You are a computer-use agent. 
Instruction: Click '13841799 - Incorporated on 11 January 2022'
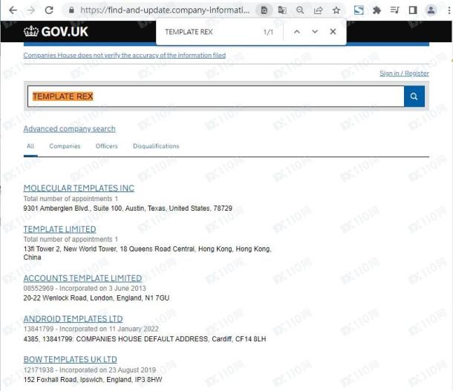tap(91, 329)
